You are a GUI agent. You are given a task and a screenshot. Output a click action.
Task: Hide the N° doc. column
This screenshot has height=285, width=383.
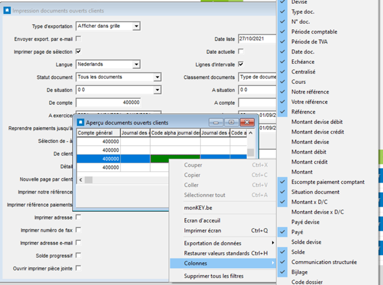(327, 21)
